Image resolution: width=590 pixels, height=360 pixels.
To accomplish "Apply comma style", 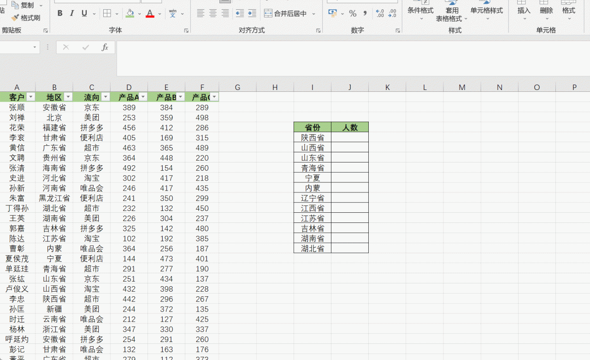I will click(x=365, y=13).
